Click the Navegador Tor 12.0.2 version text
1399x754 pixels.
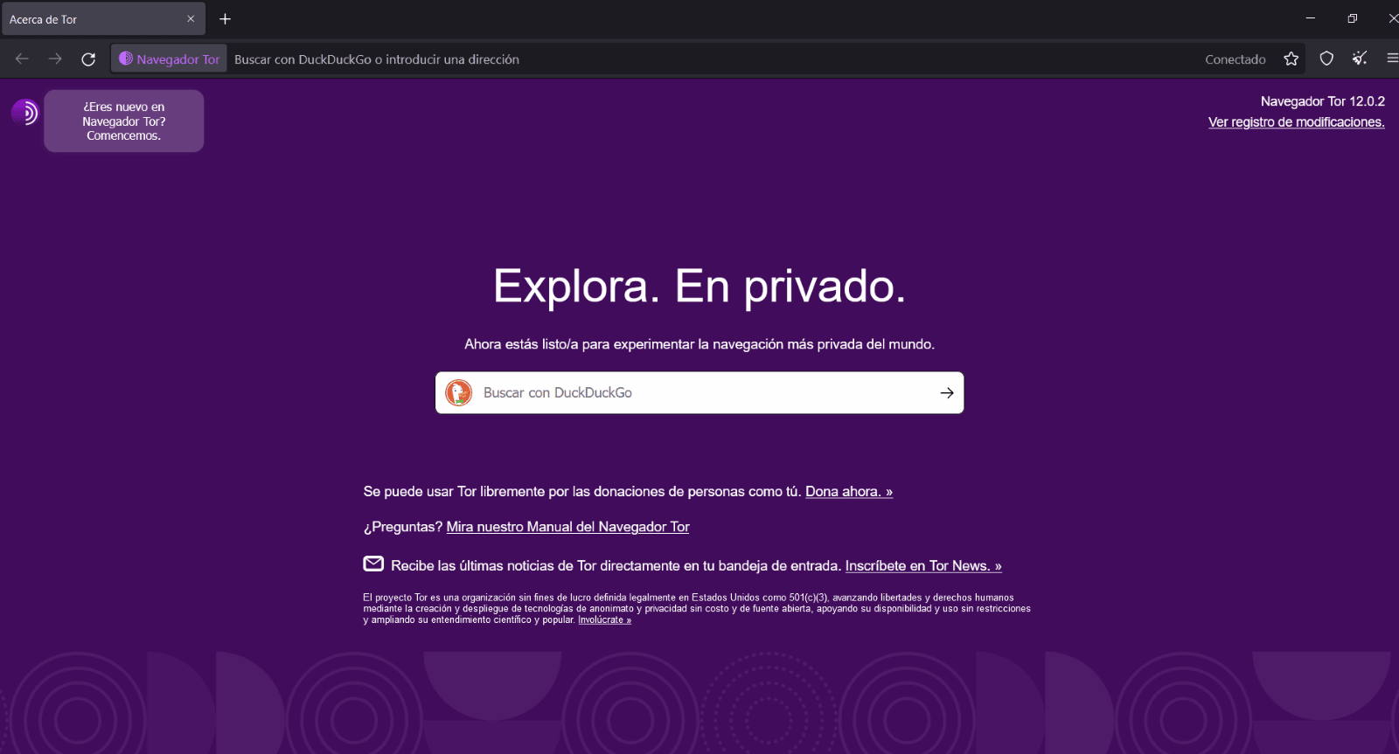click(x=1322, y=101)
